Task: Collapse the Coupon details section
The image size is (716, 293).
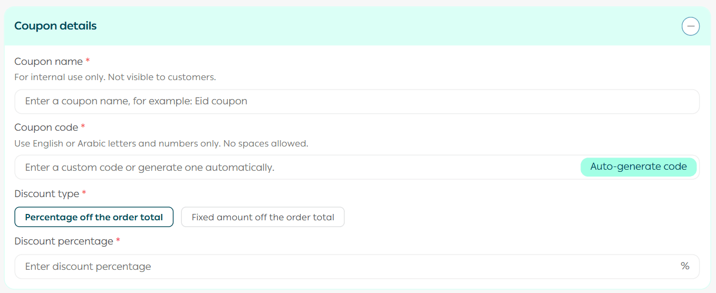Action: 691,26
